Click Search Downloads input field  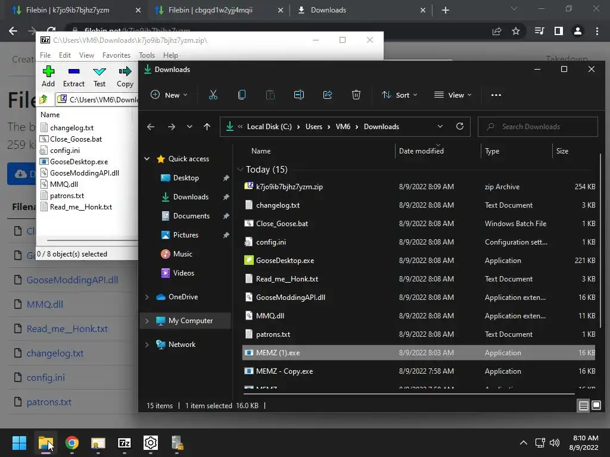(x=538, y=127)
